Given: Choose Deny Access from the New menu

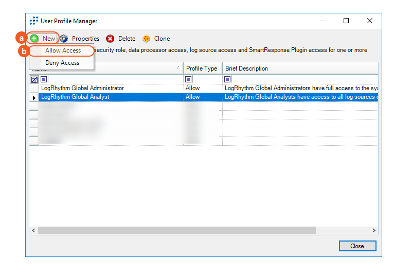Looking at the screenshot, I should (62, 63).
